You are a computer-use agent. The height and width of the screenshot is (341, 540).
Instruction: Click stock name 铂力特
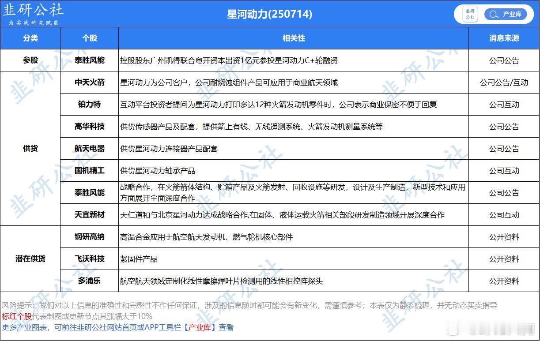(x=90, y=105)
